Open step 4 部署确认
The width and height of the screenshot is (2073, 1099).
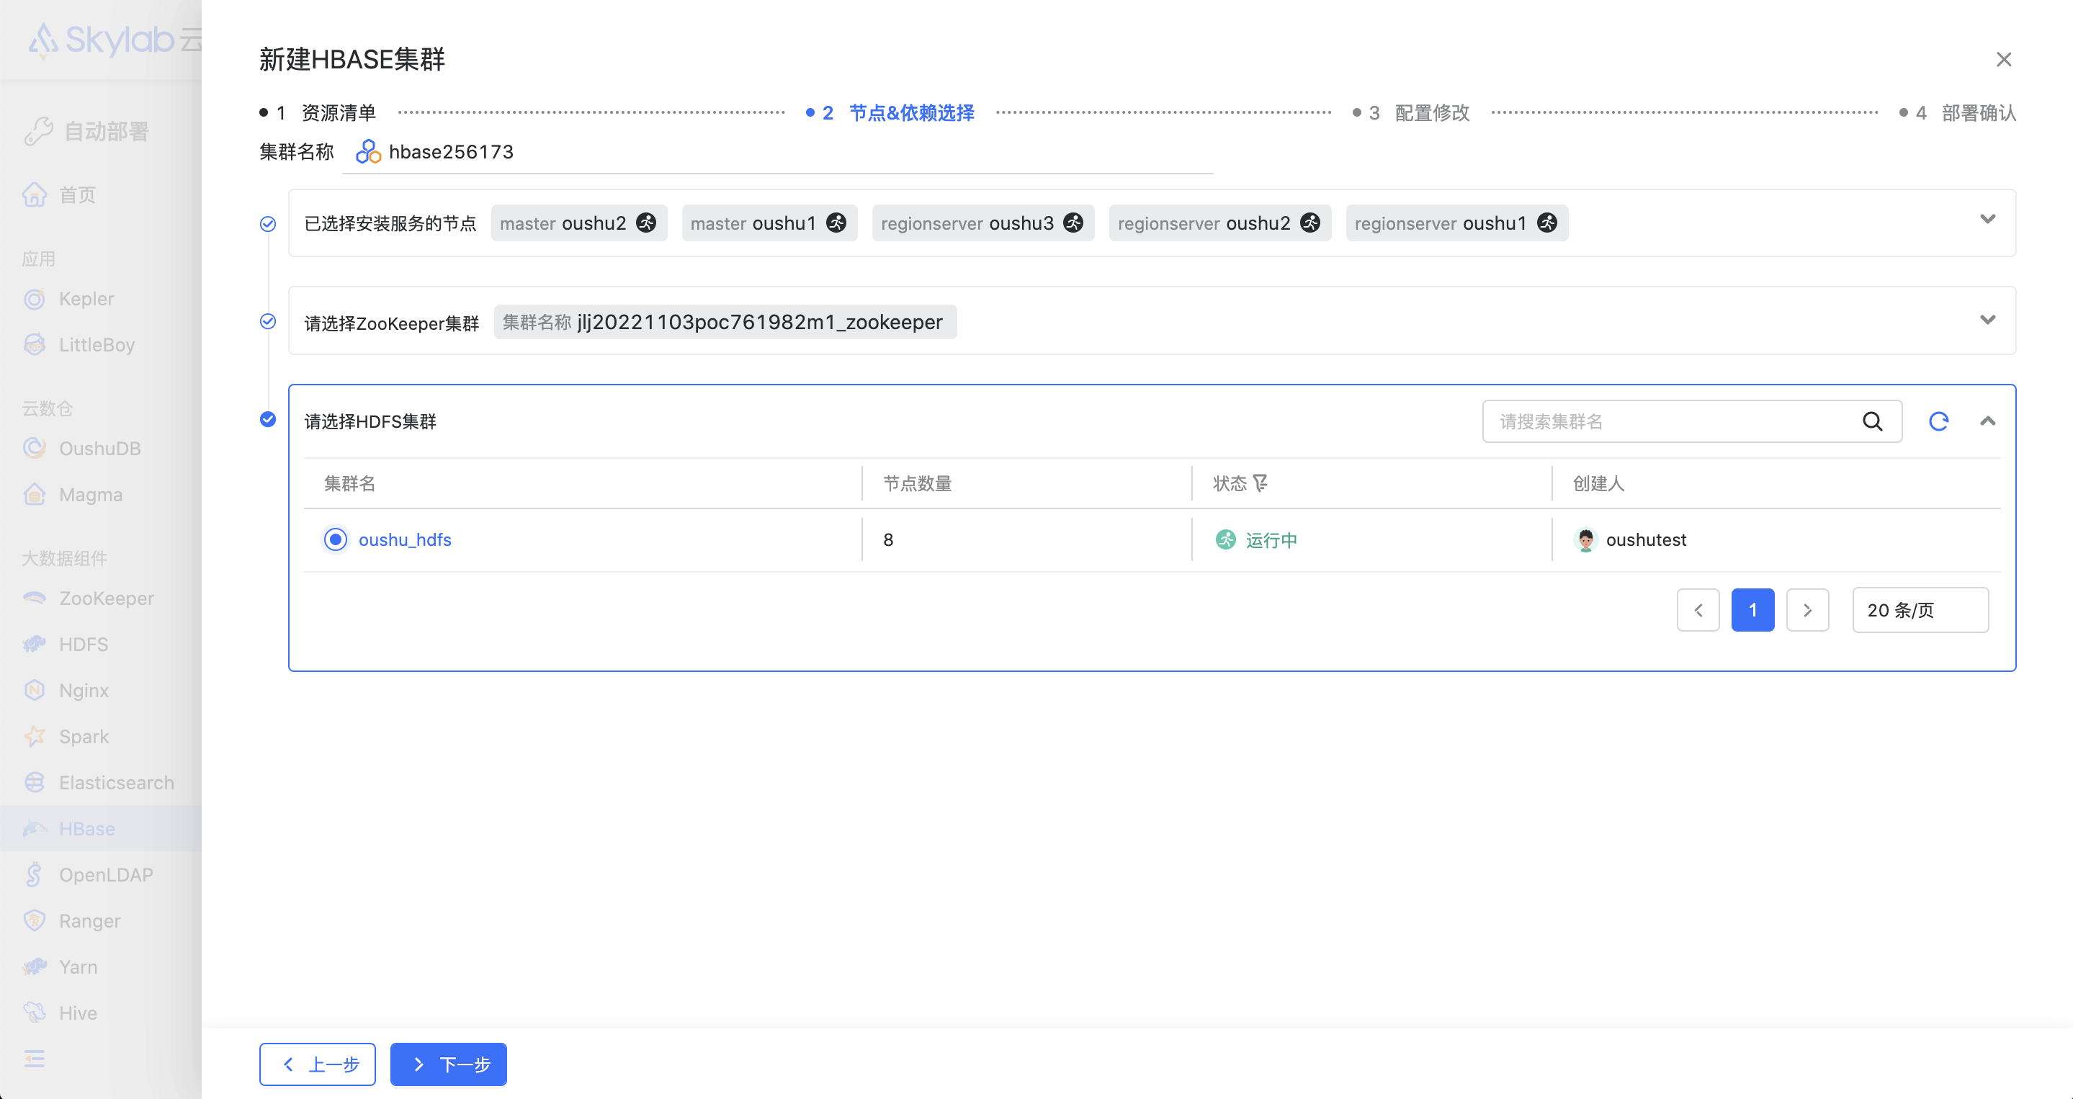point(1958,112)
